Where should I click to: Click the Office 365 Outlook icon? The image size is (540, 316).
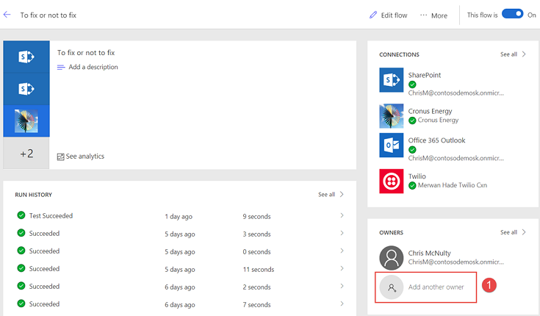pos(392,146)
